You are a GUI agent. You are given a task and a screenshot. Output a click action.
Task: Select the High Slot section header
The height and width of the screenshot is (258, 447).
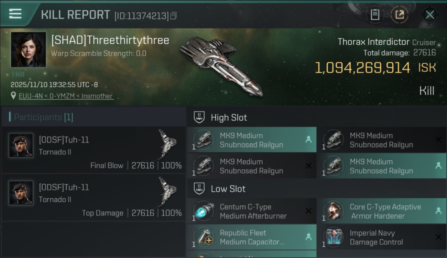[x=229, y=118]
